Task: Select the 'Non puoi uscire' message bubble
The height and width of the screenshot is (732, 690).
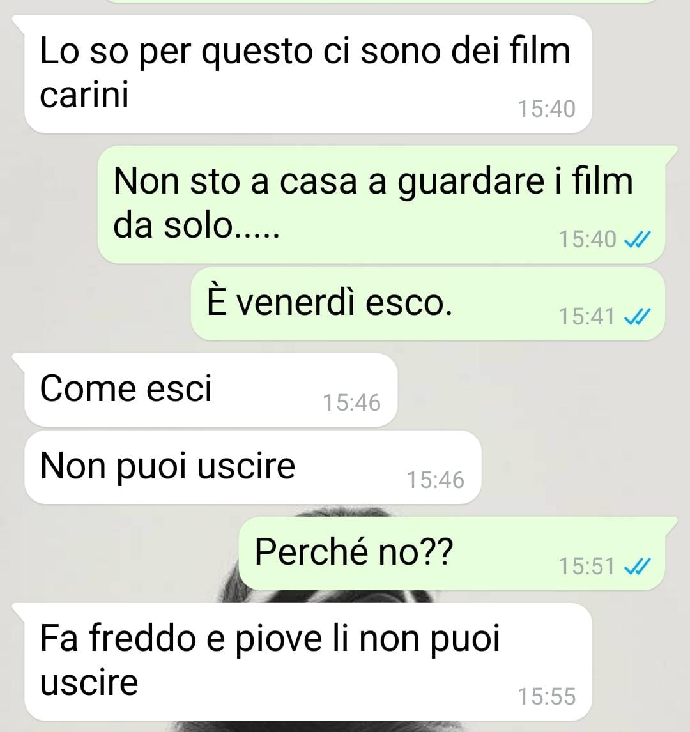Action: tap(252, 468)
